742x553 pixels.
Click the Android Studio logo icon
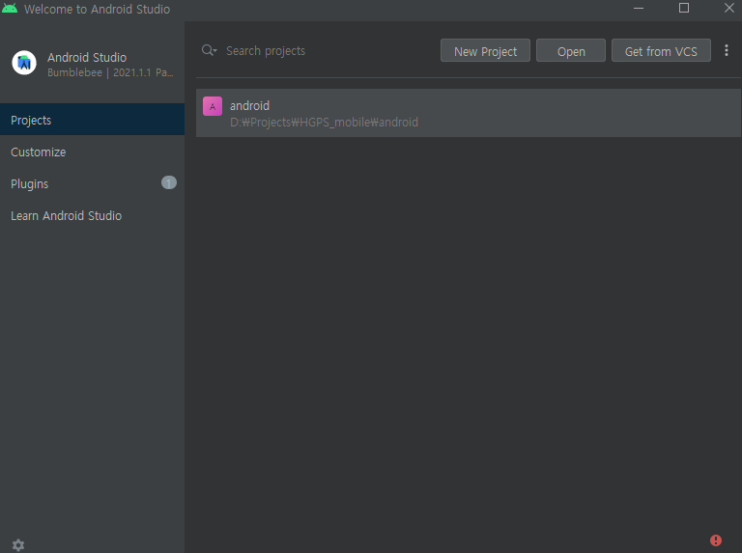click(24, 63)
